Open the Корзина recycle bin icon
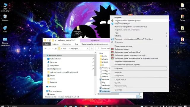190x107 pixels. pyautogui.click(x=5, y=18)
